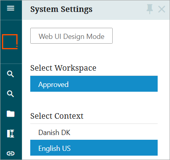Image resolution: width=170 pixels, height=160 pixels.
Task: Click the orange square logo icon
Action: click(10, 42)
